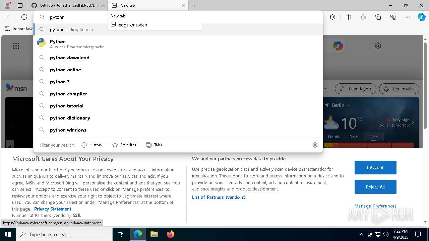
Task: Open Import favorites in the favorites bar
Action: (x=19, y=29)
